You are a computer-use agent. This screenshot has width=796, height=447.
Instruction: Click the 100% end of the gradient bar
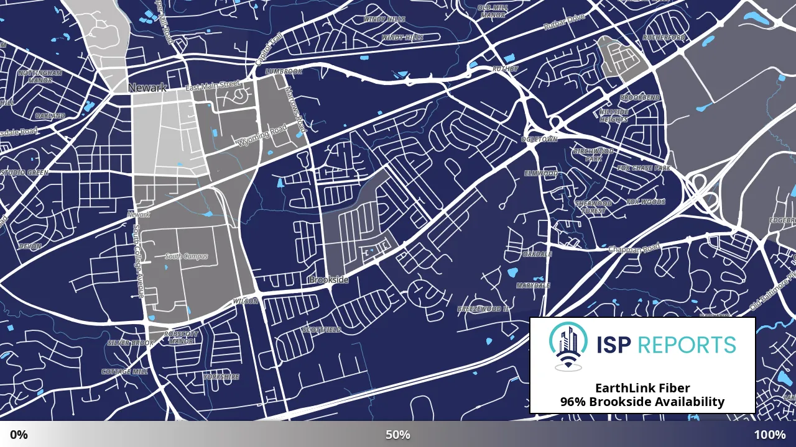770,435
